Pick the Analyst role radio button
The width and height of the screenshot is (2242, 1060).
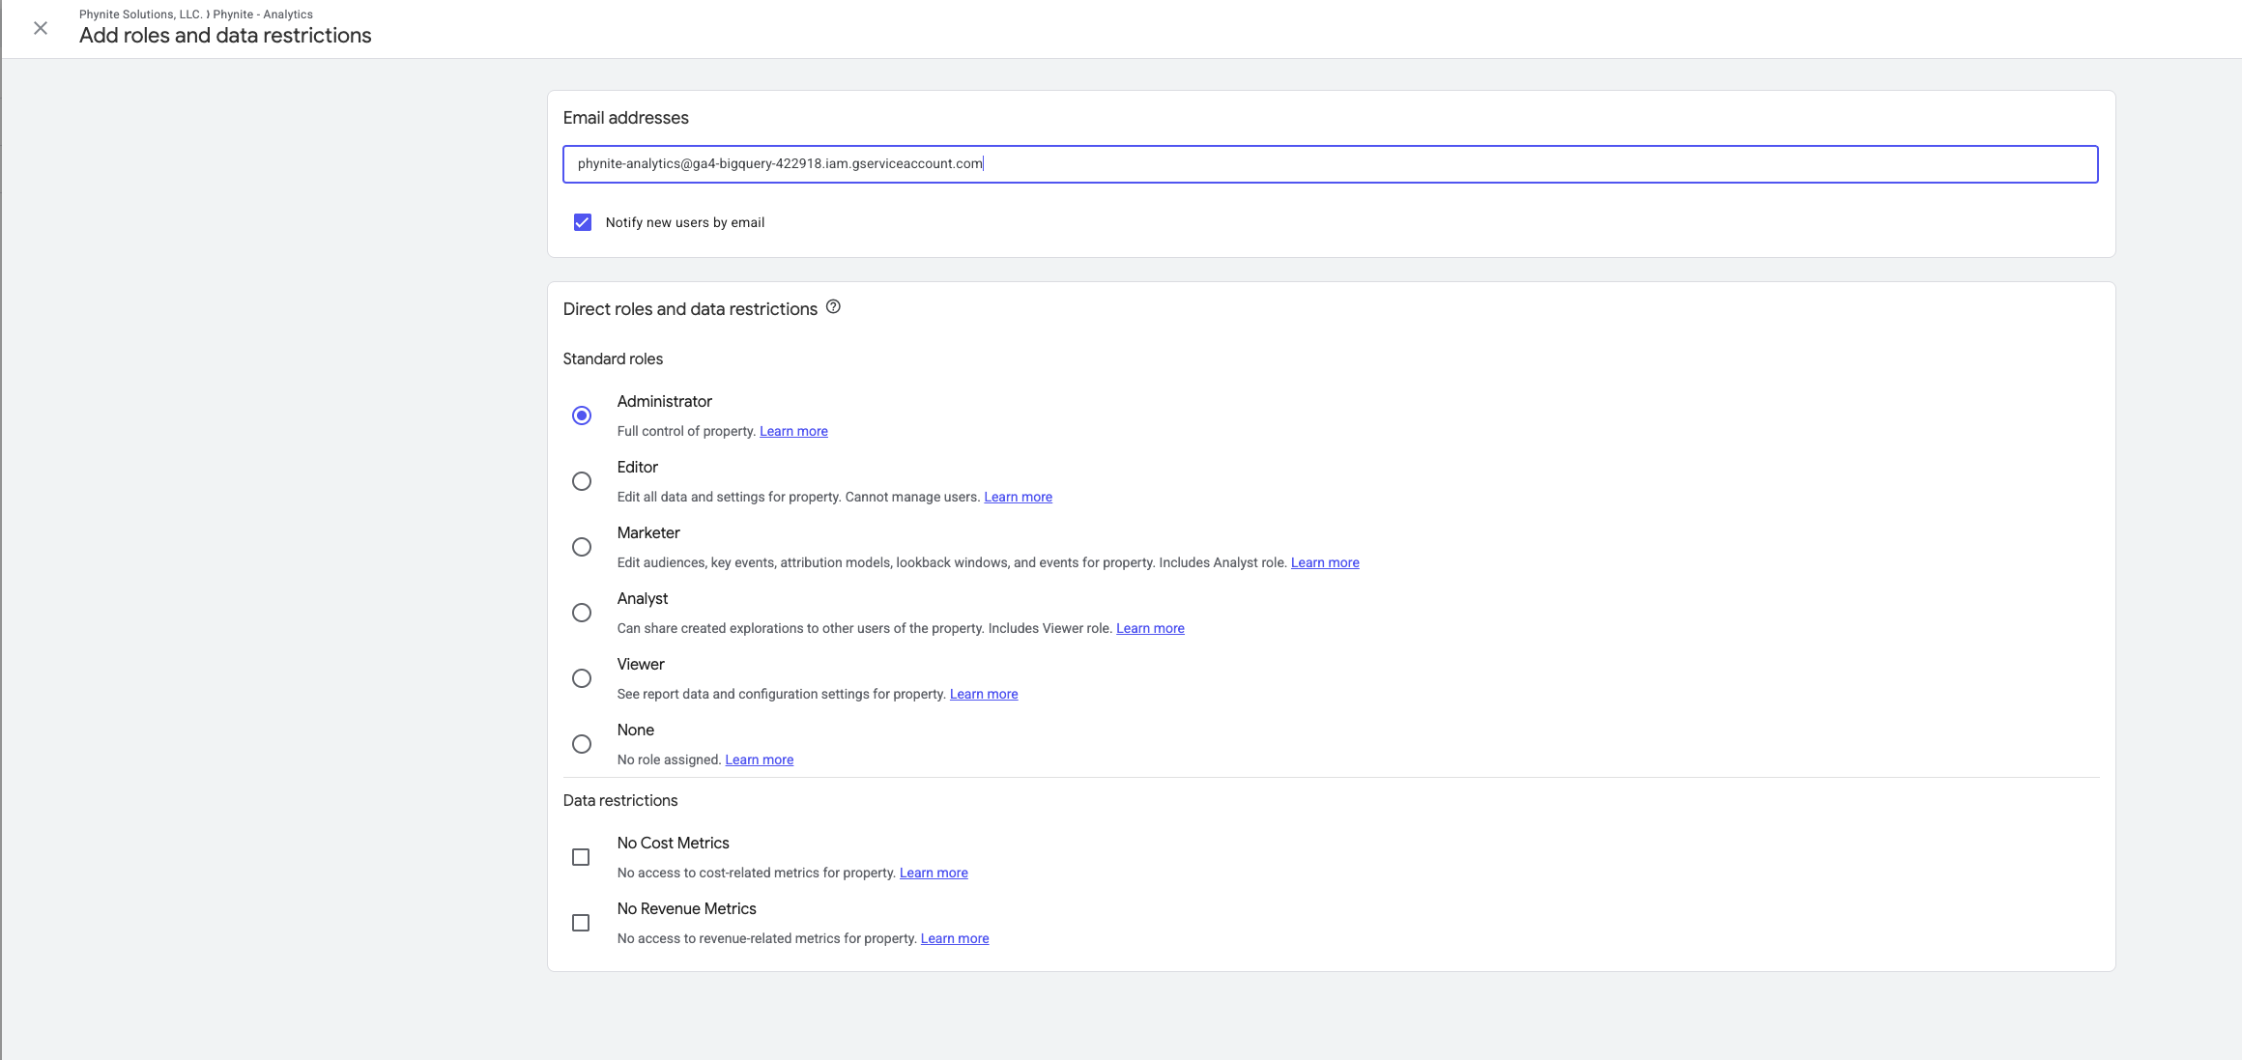click(582, 613)
